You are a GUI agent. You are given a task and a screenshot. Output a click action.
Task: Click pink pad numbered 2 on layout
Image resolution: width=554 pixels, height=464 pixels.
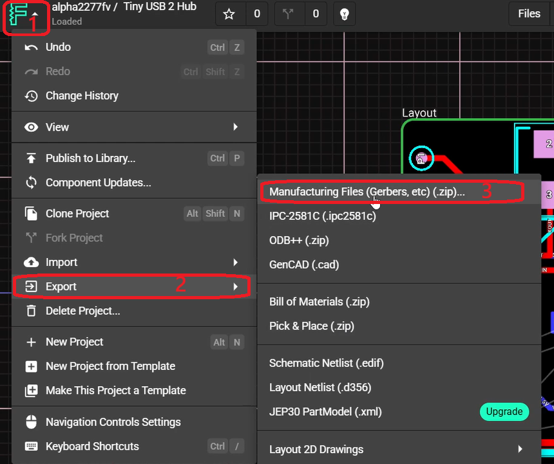pos(544,144)
